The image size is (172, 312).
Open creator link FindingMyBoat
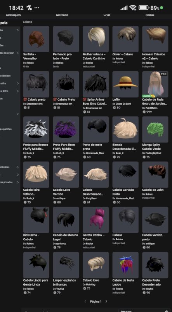click(153, 153)
